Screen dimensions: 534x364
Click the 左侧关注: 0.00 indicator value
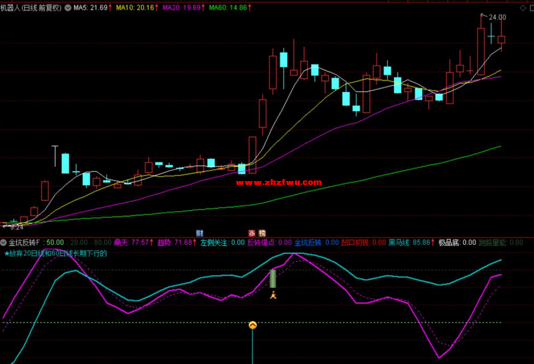222,242
